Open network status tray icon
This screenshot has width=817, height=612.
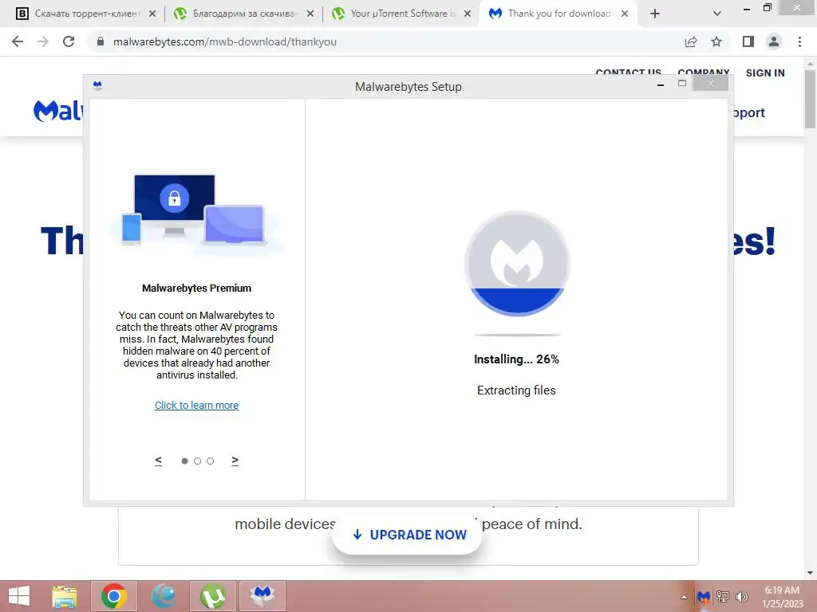coord(723,596)
